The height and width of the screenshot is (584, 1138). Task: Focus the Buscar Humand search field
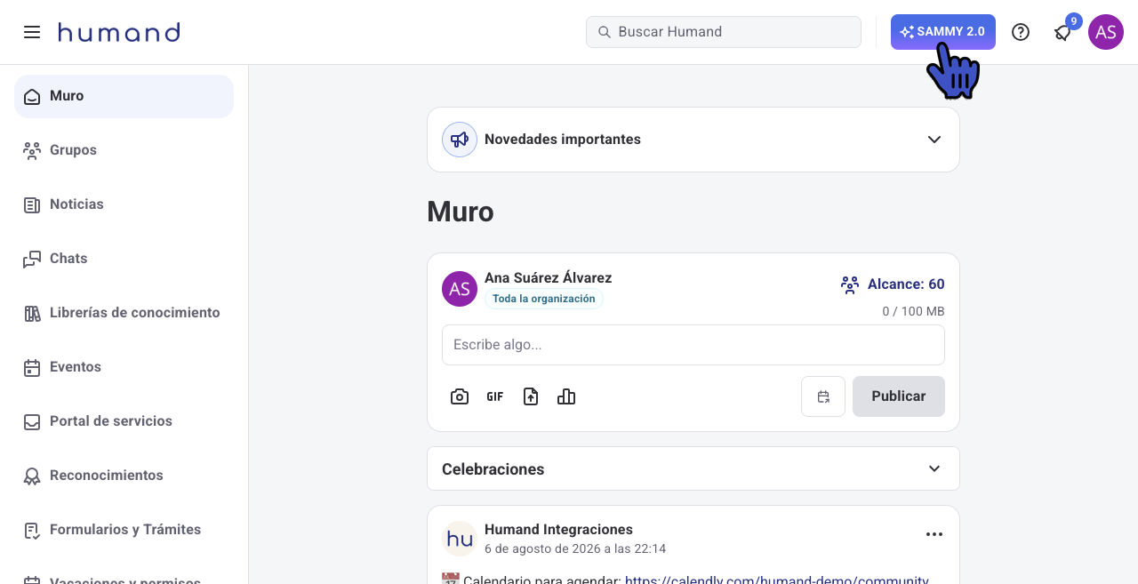tap(724, 32)
